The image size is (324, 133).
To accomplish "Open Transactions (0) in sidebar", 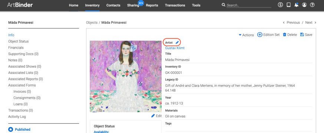I will point(20,110).
